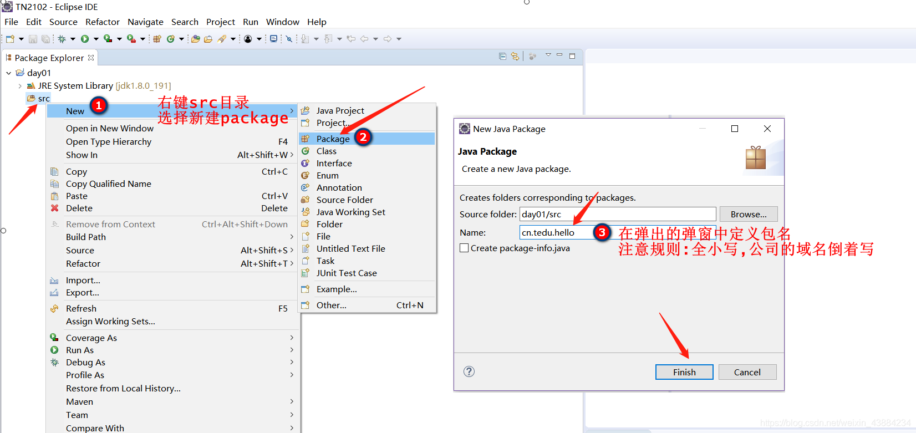This screenshot has width=916, height=433.
Task: Collapse All in Package Explorer toolbar
Action: point(503,56)
